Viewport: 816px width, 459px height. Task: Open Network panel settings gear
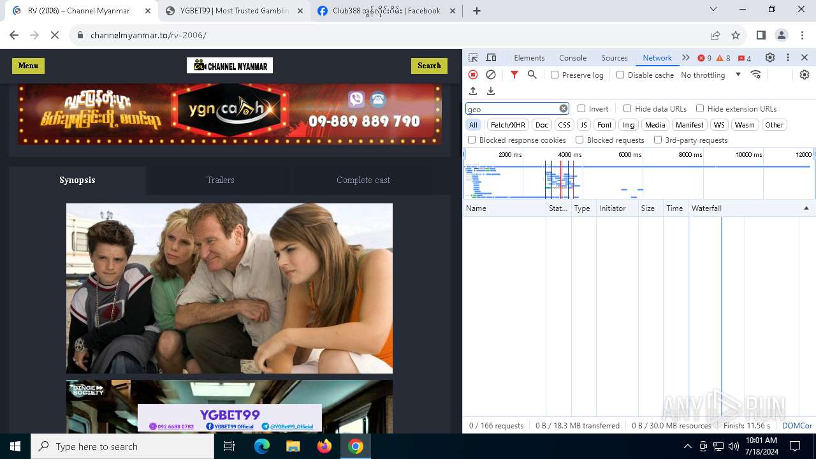pyautogui.click(x=805, y=75)
